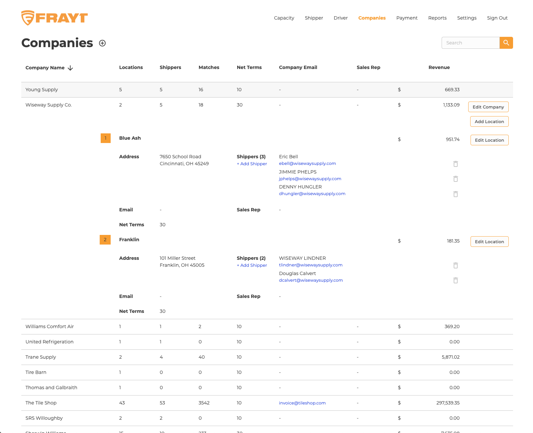Click the 297,539.35 revenue value
This screenshot has width=533, height=433.
click(448, 403)
